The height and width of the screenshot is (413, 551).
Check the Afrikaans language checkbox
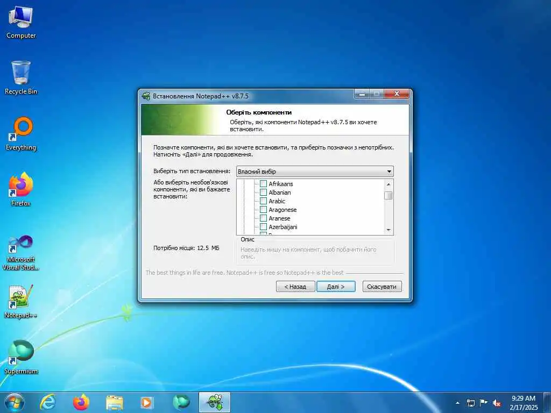pos(263,184)
